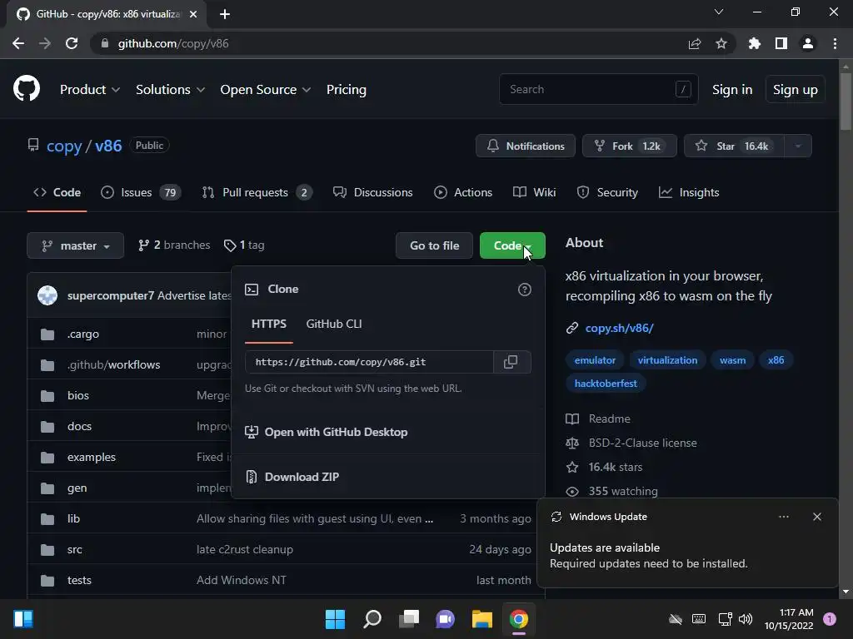Screen dimensions: 853x639
Task: Open the copy.sh/v86/ website link
Action: (x=619, y=328)
